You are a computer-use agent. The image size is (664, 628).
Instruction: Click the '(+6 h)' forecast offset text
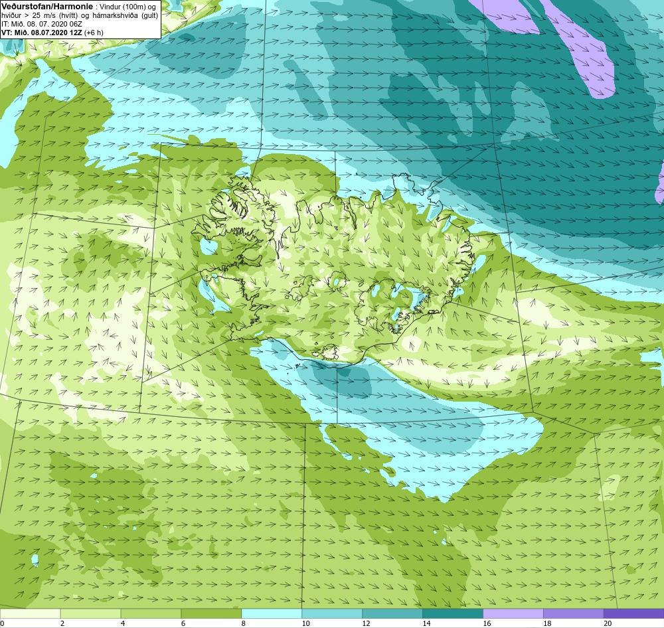(x=94, y=33)
